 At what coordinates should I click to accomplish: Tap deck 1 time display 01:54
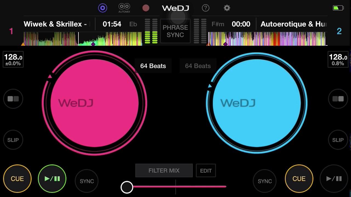[x=112, y=24]
